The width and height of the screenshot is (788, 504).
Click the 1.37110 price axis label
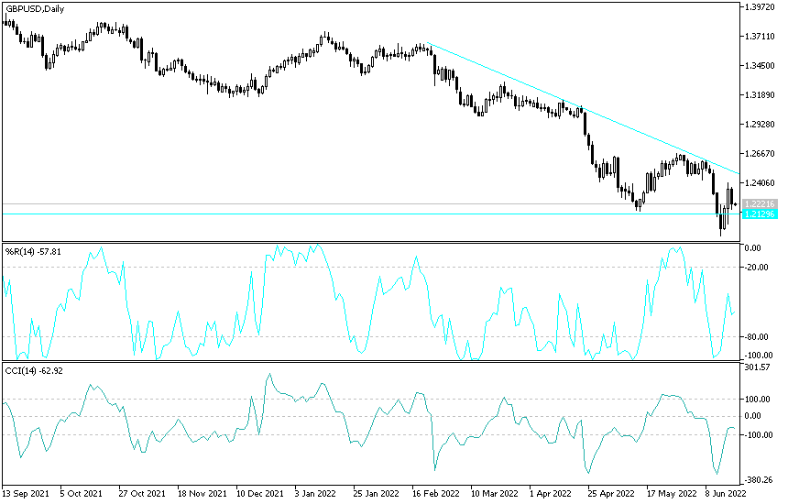[x=759, y=36]
